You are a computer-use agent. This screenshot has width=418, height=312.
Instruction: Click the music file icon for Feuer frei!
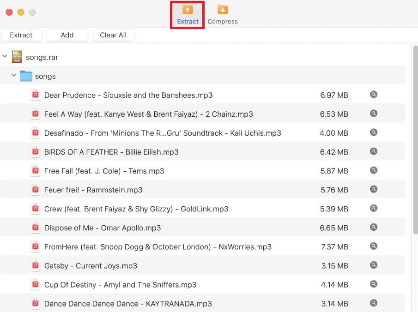pyautogui.click(x=35, y=190)
